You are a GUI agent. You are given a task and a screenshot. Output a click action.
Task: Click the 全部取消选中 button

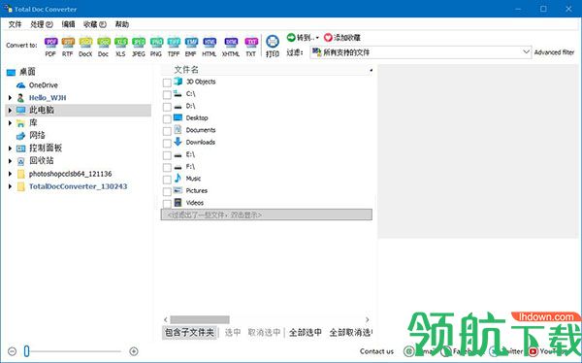click(351, 332)
